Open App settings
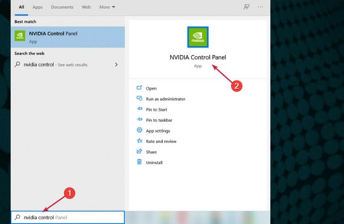344x224 pixels. tap(158, 131)
